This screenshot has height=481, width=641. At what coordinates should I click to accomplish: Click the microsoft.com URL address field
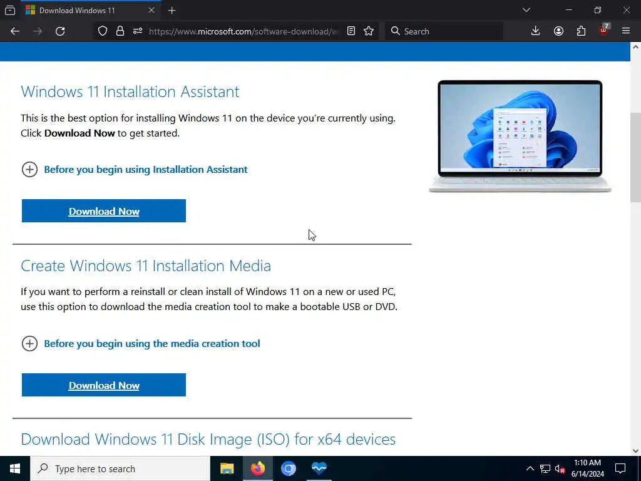(244, 31)
